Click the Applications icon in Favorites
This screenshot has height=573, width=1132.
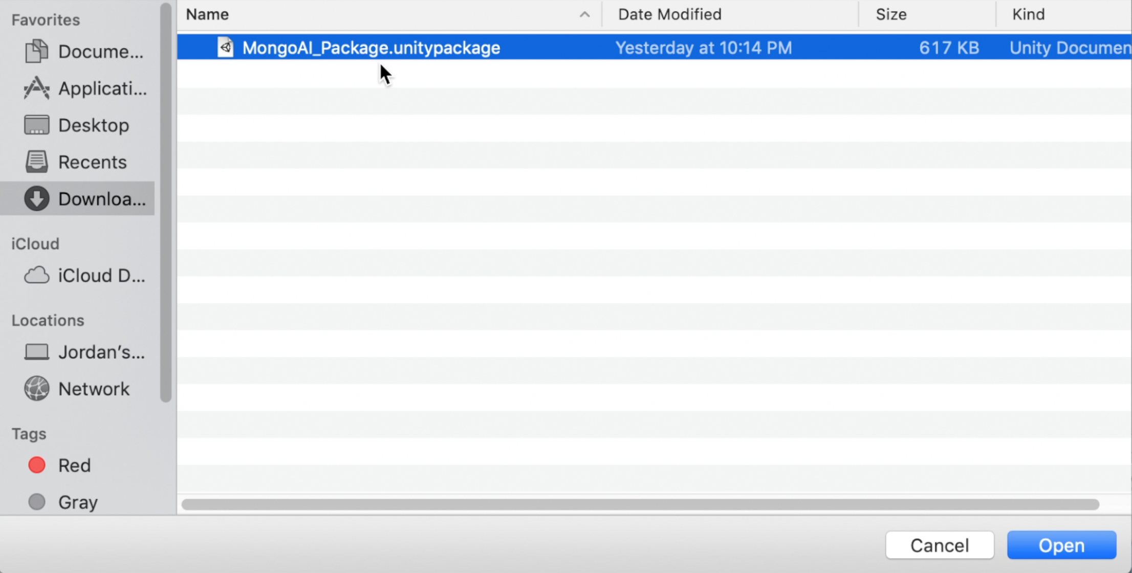pyautogui.click(x=36, y=88)
